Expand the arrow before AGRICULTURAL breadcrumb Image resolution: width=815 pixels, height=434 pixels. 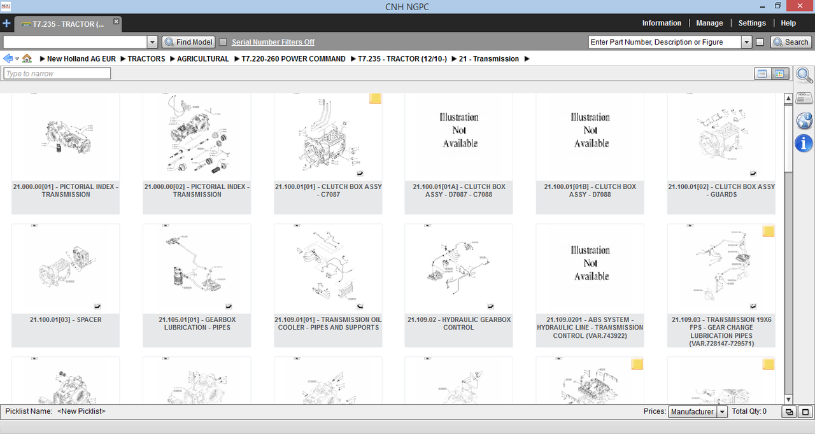click(x=171, y=59)
